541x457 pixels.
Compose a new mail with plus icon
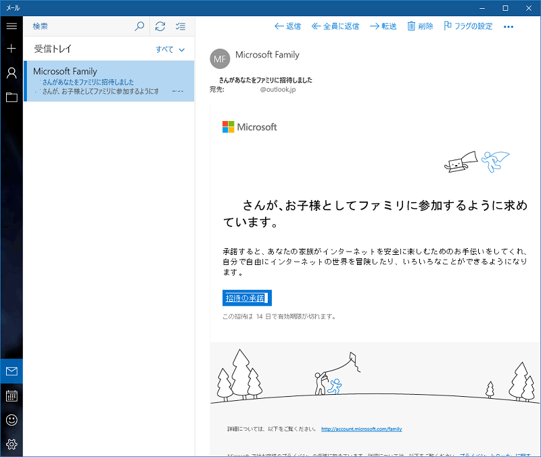pos(11,48)
